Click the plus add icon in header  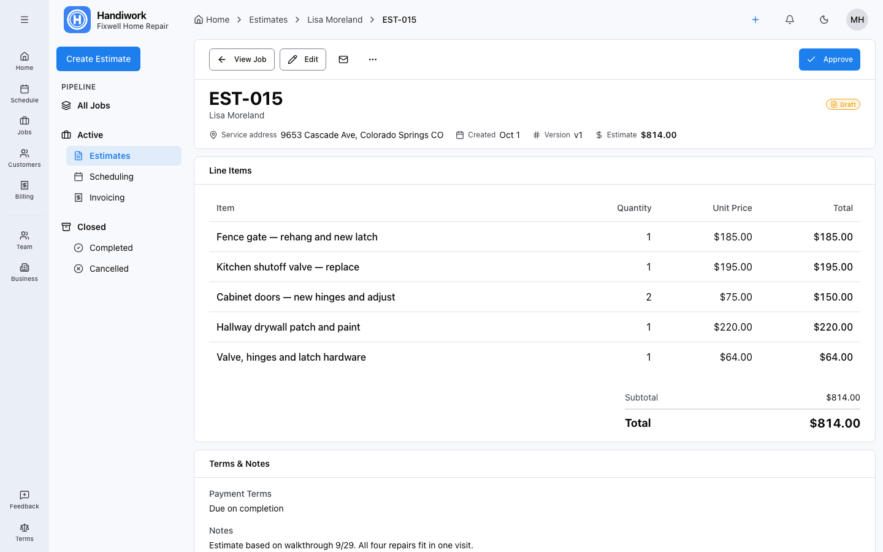point(755,20)
